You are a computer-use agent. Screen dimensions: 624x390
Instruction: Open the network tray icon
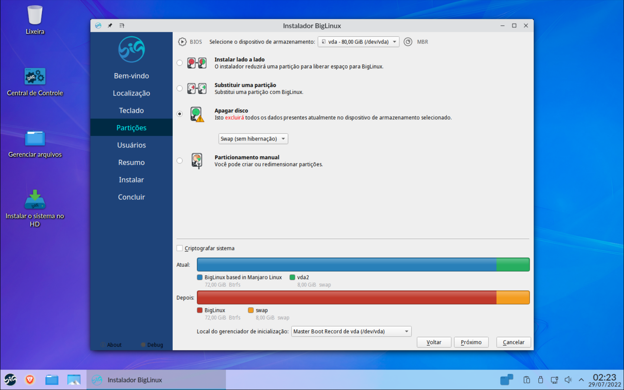[x=554, y=380]
